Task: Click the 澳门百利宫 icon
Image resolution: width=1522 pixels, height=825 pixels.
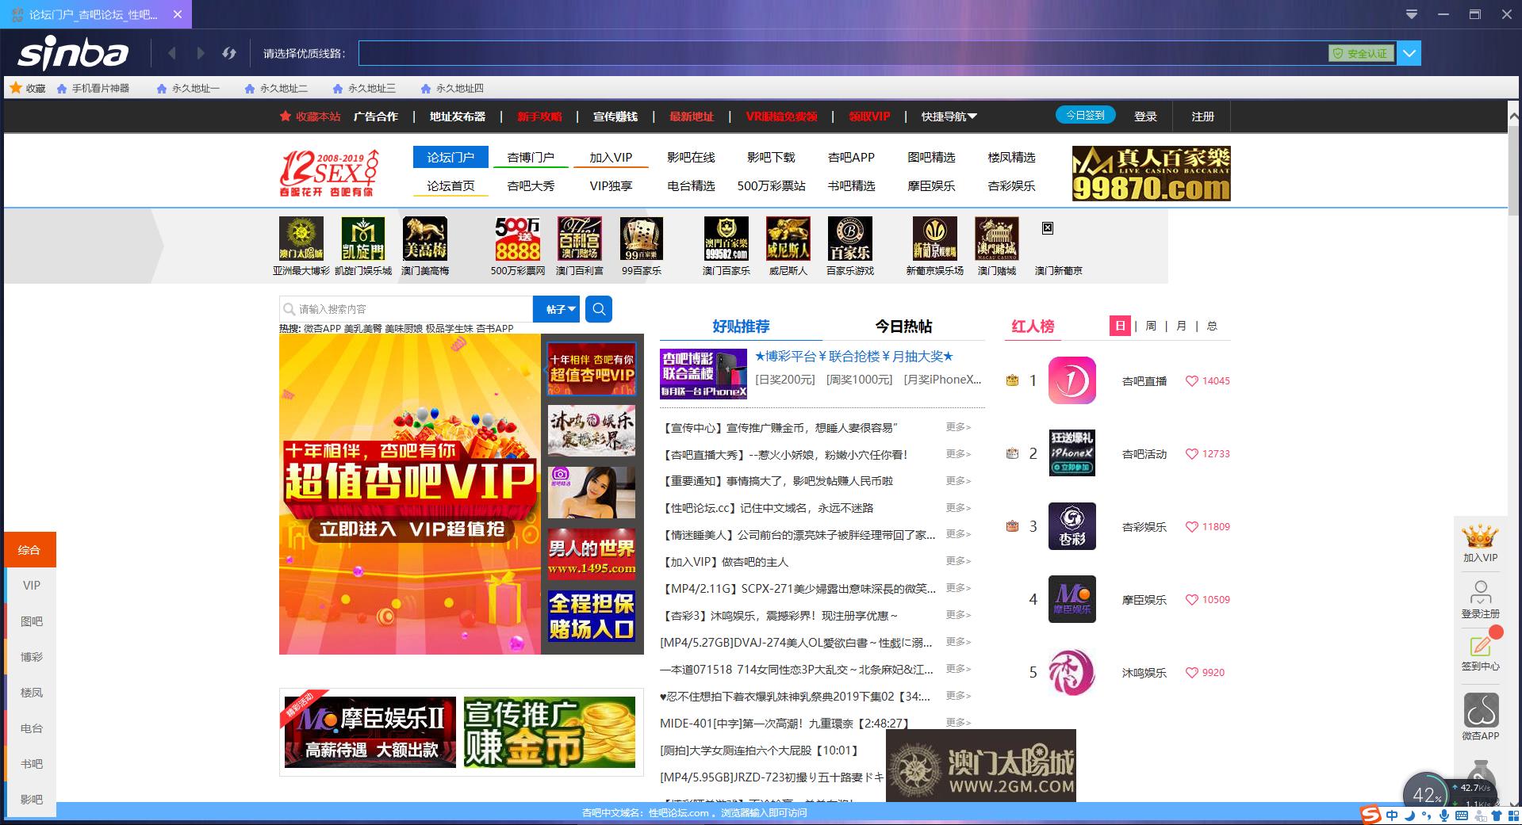Action: click(580, 239)
